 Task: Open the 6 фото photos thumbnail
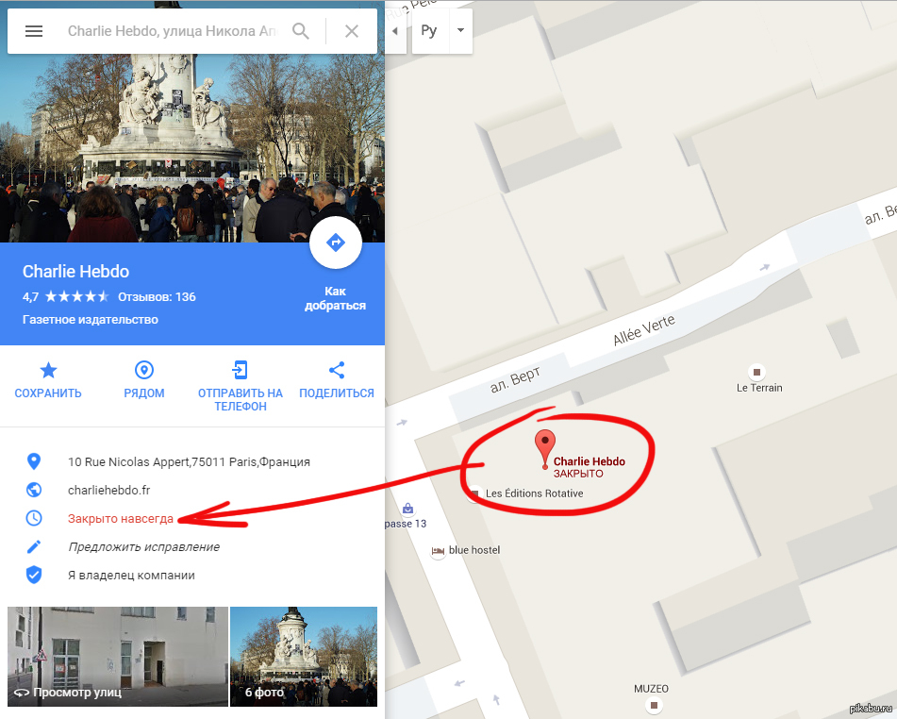pos(303,656)
